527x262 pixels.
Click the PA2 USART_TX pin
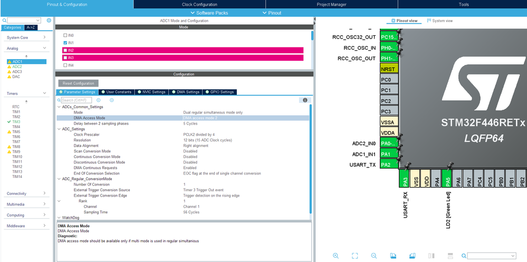point(389,164)
